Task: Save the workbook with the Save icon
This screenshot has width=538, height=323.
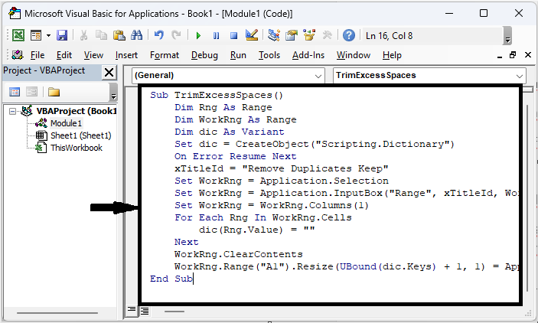Action: pos(62,35)
